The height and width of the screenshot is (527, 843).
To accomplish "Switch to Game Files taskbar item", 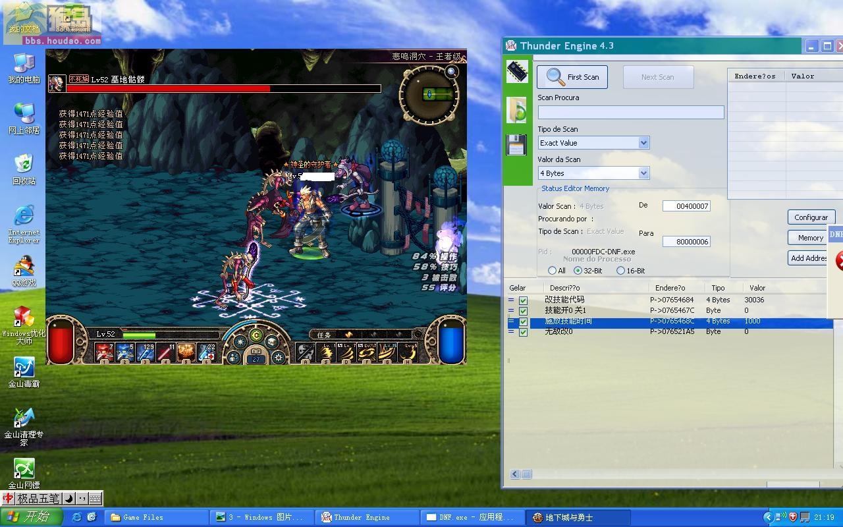I will (x=157, y=517).
